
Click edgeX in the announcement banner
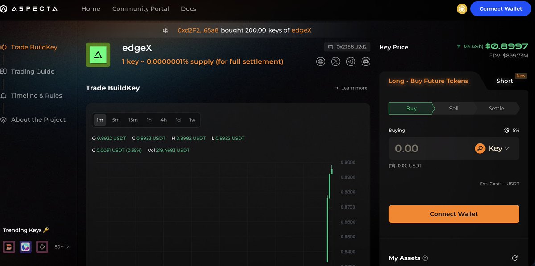click(301, 30)
